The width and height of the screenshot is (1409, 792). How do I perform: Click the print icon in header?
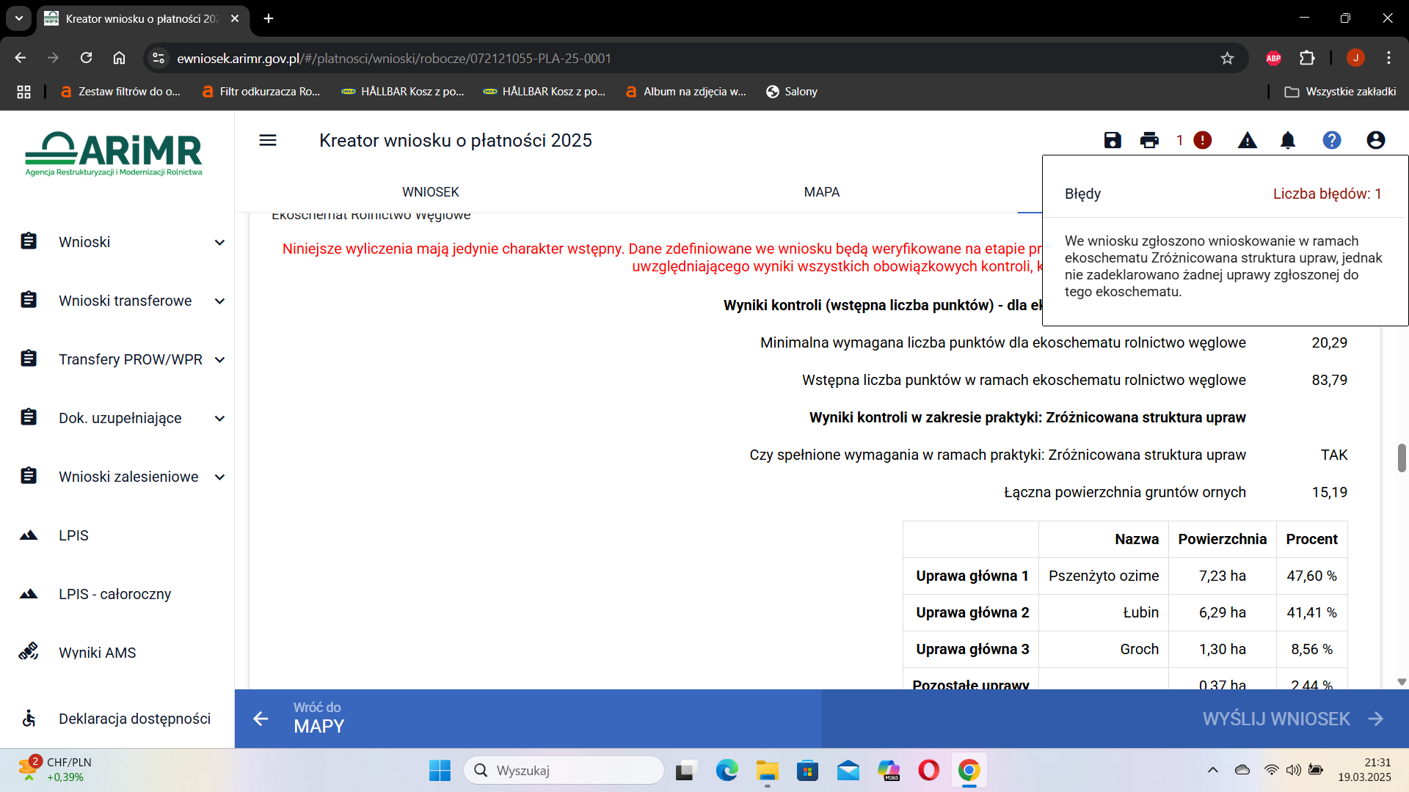click(1149, 140)
